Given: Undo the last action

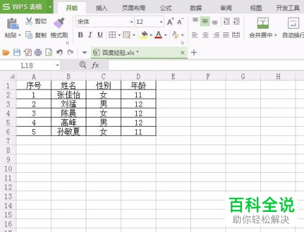Looking at the screenshot, I should click(x=60, y=52).
